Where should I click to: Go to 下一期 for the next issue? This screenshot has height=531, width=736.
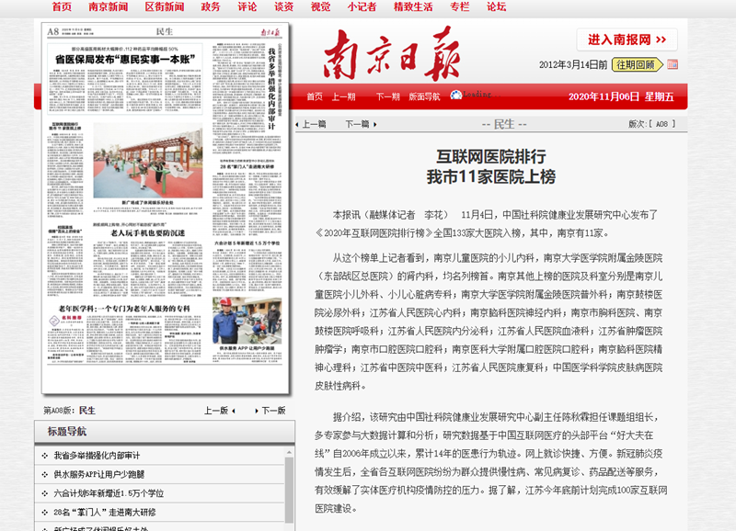[388, 95]
